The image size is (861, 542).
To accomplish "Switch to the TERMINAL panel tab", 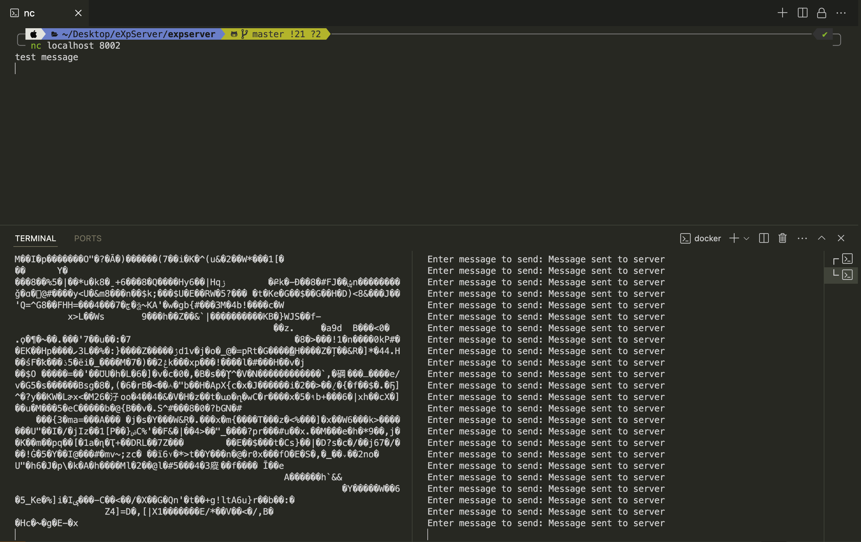I will click(x=35, y=238).
